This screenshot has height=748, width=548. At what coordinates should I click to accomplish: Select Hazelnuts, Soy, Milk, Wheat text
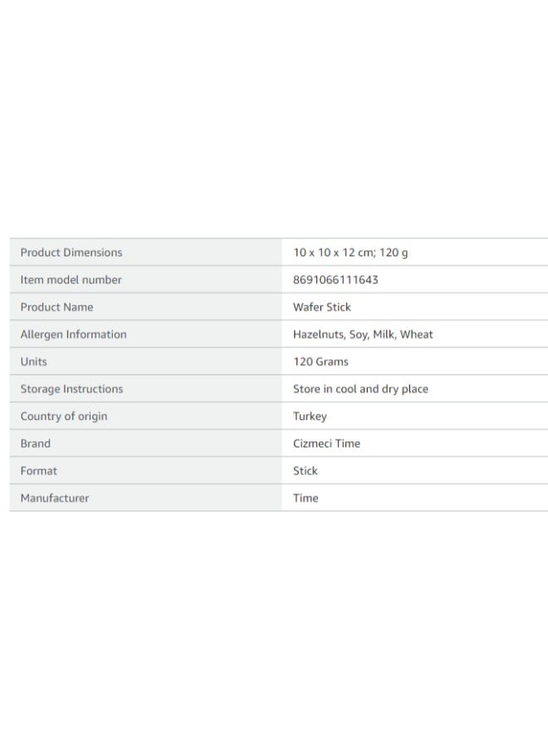(363, 334)
